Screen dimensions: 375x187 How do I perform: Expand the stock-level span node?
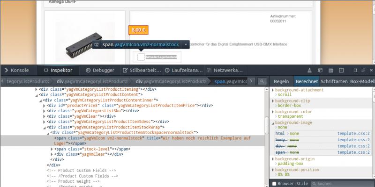pos(52,149)
